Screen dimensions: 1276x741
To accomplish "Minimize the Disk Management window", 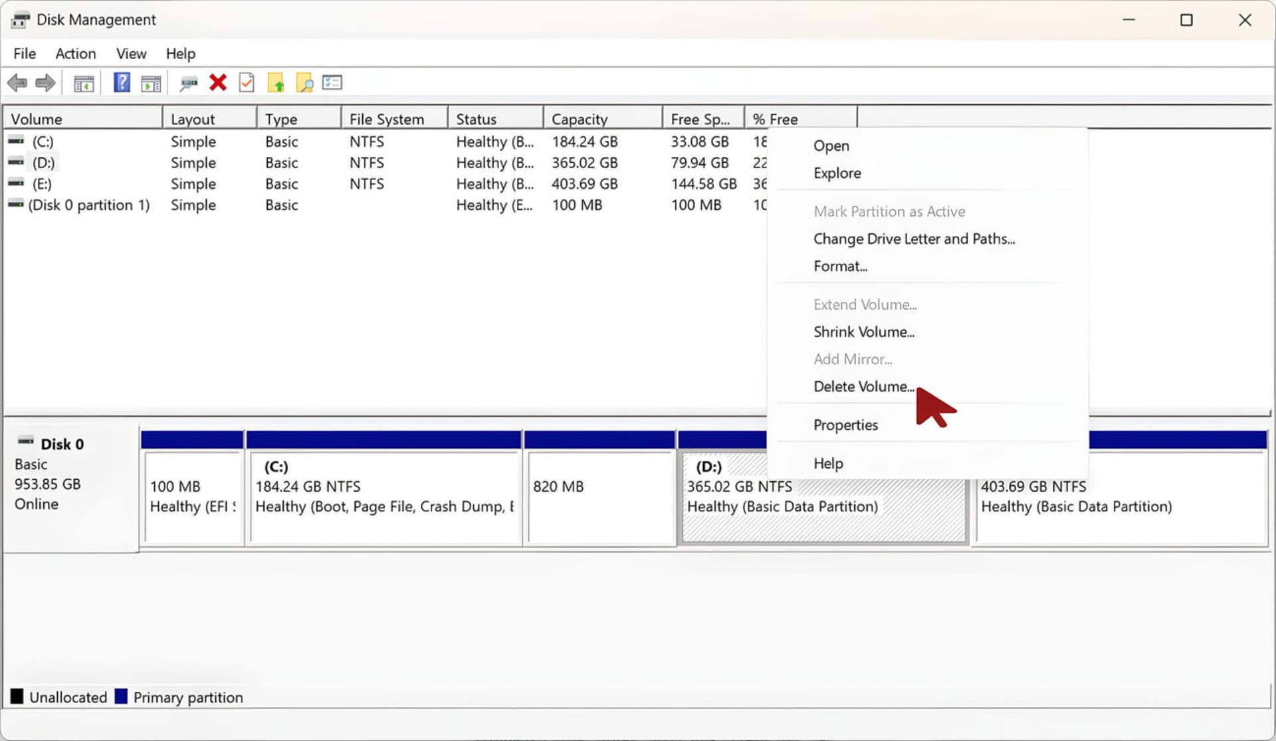I will [x=1128, y=20].
